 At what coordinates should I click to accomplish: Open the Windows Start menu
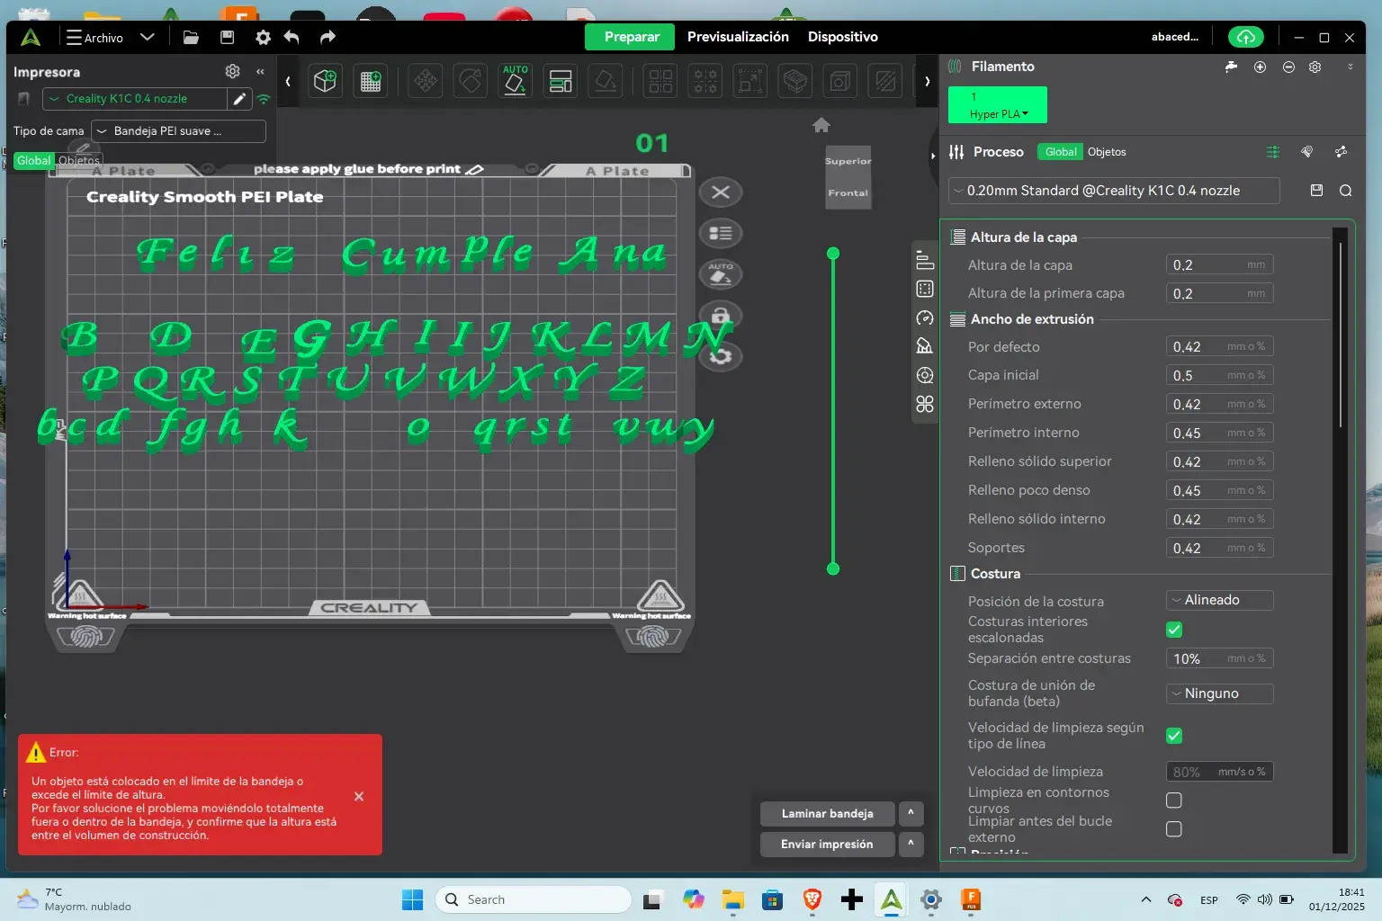point(412,899)
